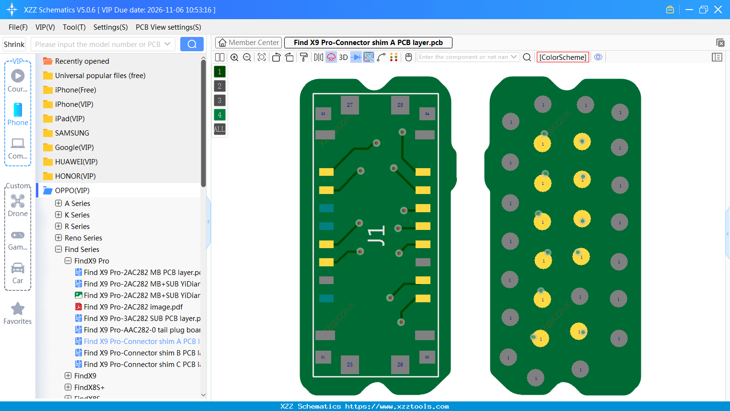This screenshot has height=411, width=730.
Task: Collapse the Find Series node
Action: click(58, 249)
